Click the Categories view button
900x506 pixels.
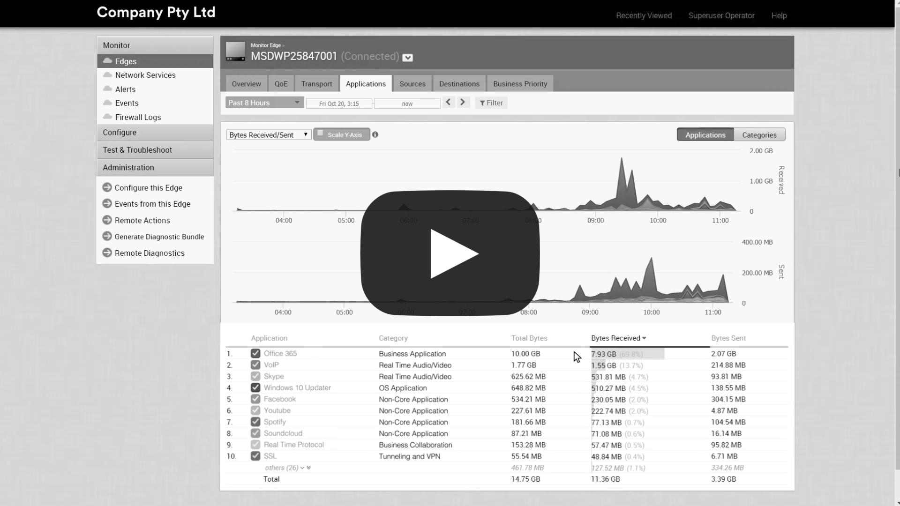(759, 134)
